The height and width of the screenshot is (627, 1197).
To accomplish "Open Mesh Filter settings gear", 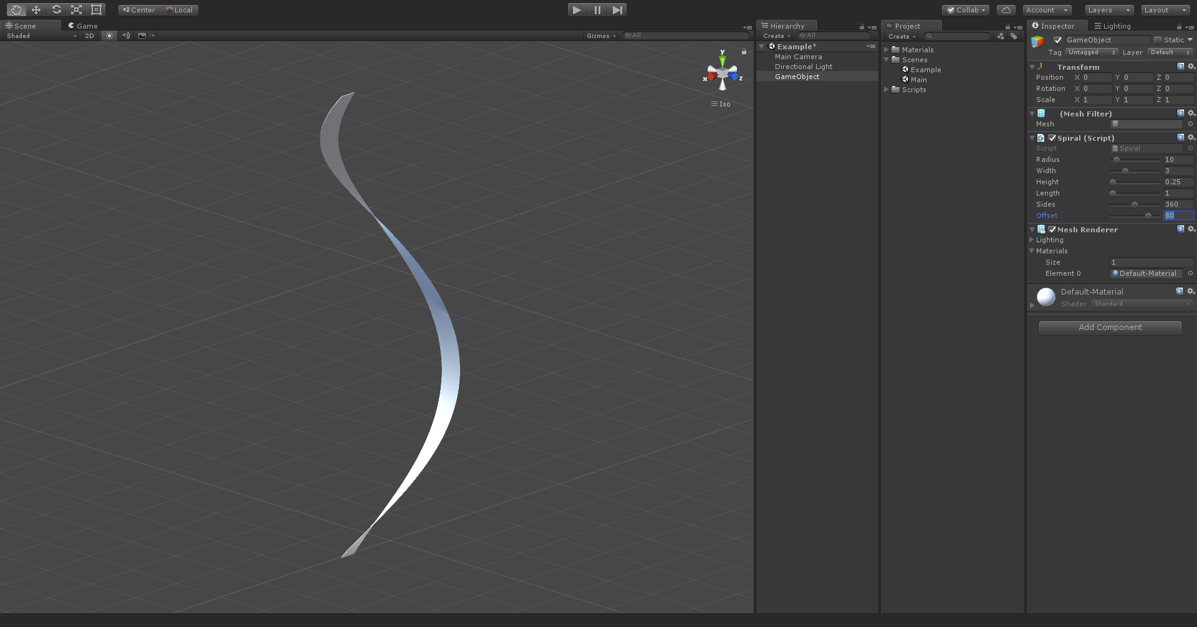I will [1191, 113].
